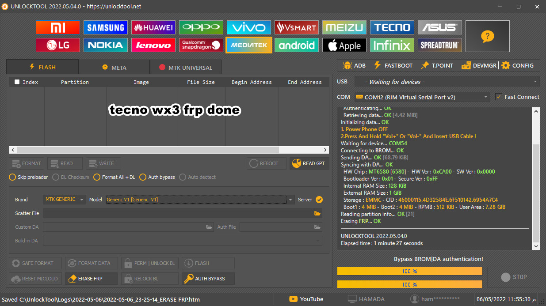Screen dimensions: 546x306
Task: Enable Auth bypass option
Action: [x=157, y=177]
